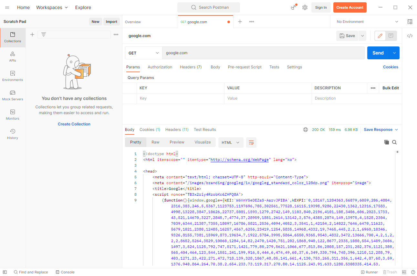
Task: Open the Mock Servers sidebar section
Action: tap(13, 96)
